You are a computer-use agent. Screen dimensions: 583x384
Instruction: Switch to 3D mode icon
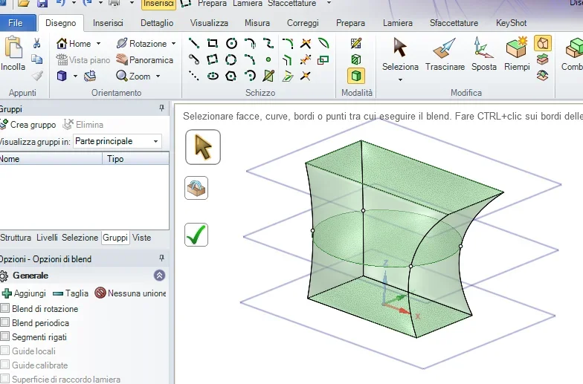[356, 76]
